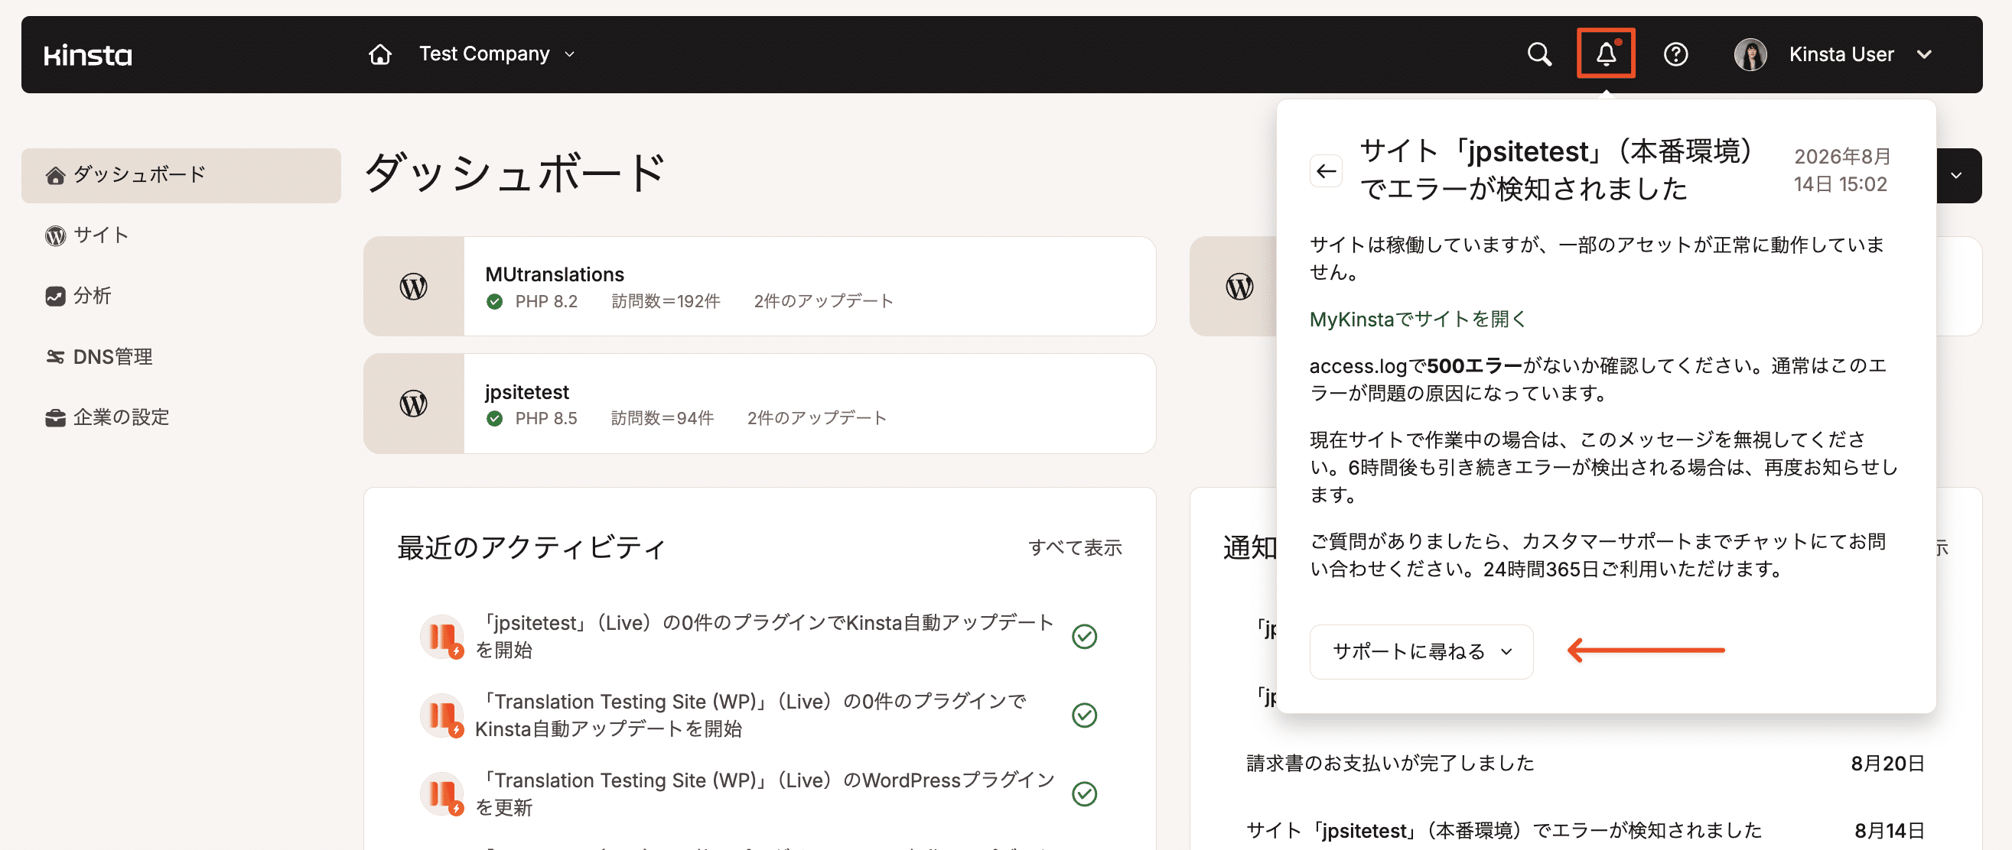Click the Kinsta logo
Viewport: 2012px width, 850px height.
pos(87,54)
